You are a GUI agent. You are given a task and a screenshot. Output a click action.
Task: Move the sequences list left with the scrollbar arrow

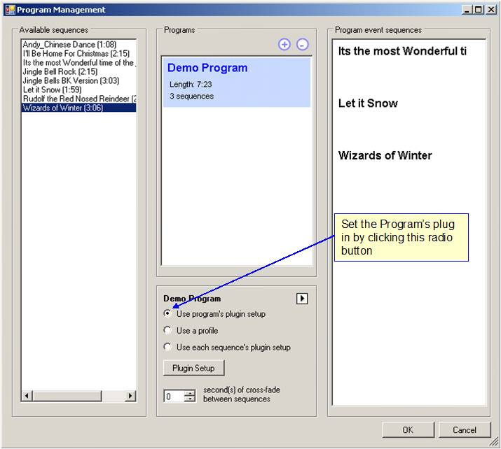27,396
